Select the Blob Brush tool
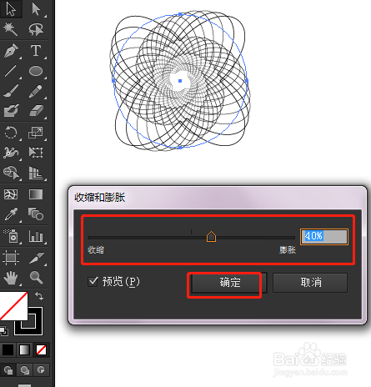The image size is (371, 387). coord(11,111)
